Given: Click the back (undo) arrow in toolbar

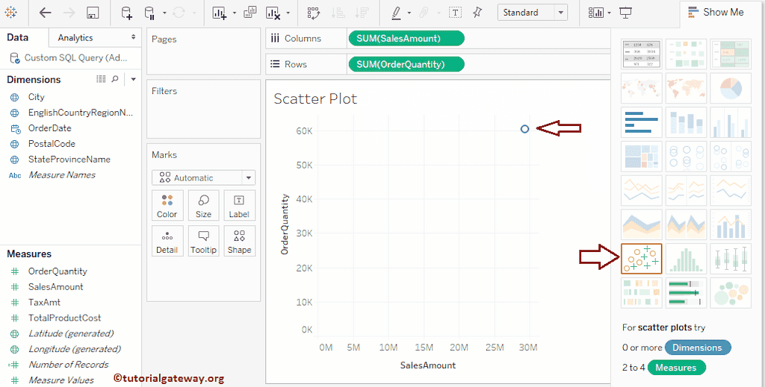Looking at the screenshot, I should (46, 13).
